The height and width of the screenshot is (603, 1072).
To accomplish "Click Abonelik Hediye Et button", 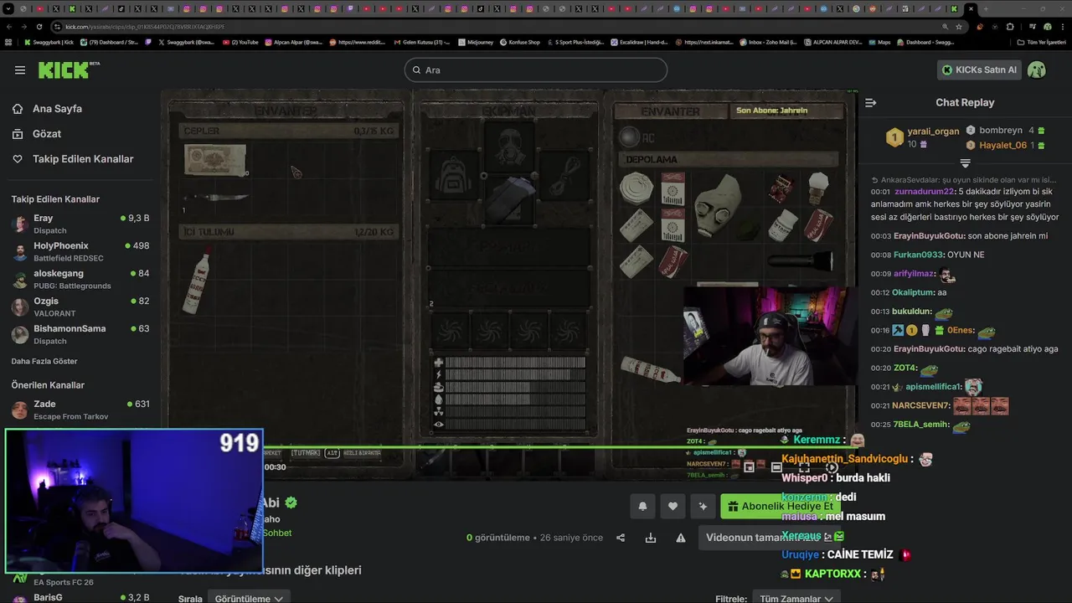I will click(781, 506).
